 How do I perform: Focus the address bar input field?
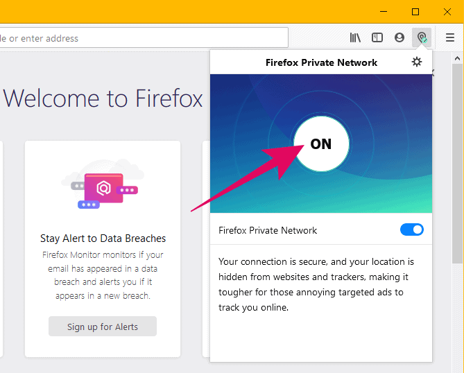coord(144,37)
